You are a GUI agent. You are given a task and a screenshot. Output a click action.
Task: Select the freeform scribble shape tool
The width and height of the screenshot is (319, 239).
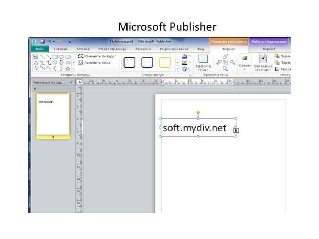[36, 69]
